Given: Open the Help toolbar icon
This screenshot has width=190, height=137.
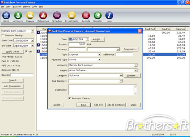Looking at the screenshot, I should pyautogui.click(x=109, y=17).
